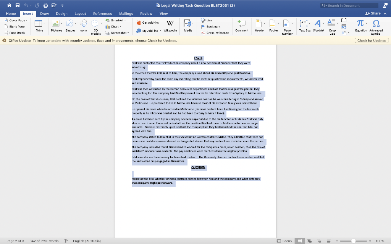
Task: Insert an Equation
Action: pos(361,26)
